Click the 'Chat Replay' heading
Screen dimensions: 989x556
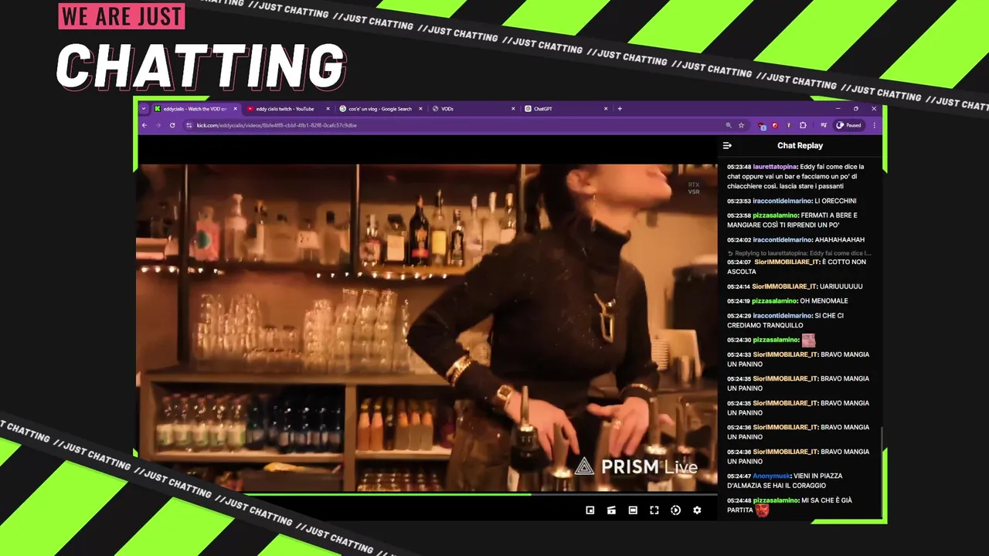pyautogui.click(x=800, y=145)
